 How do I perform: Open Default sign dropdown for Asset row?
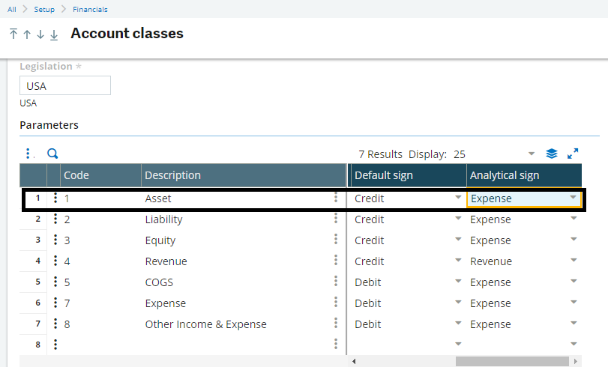[x=458, y=198]
